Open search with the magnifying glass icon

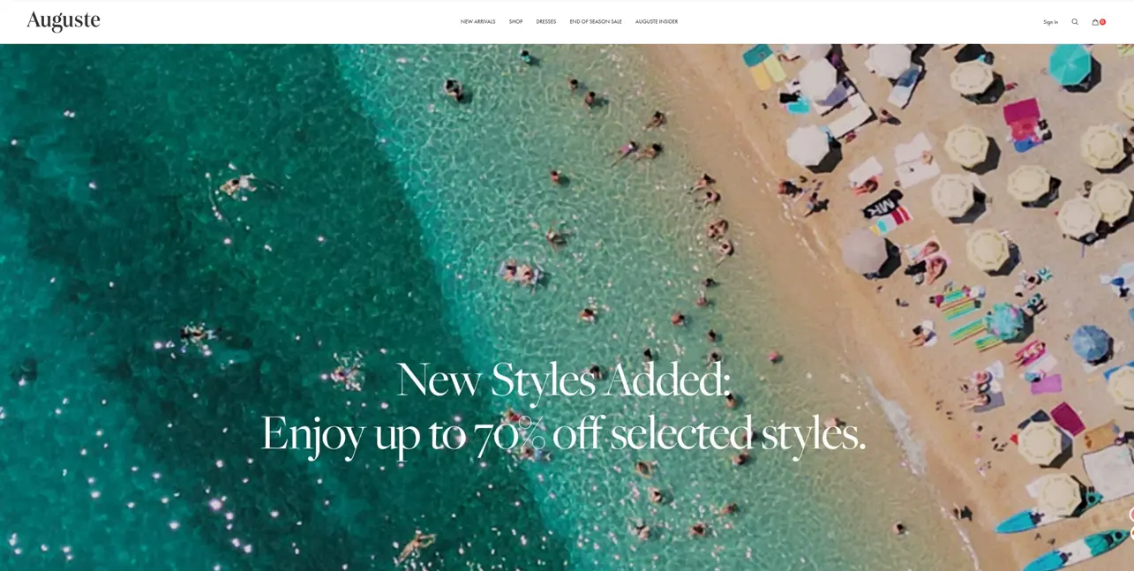1075,22
